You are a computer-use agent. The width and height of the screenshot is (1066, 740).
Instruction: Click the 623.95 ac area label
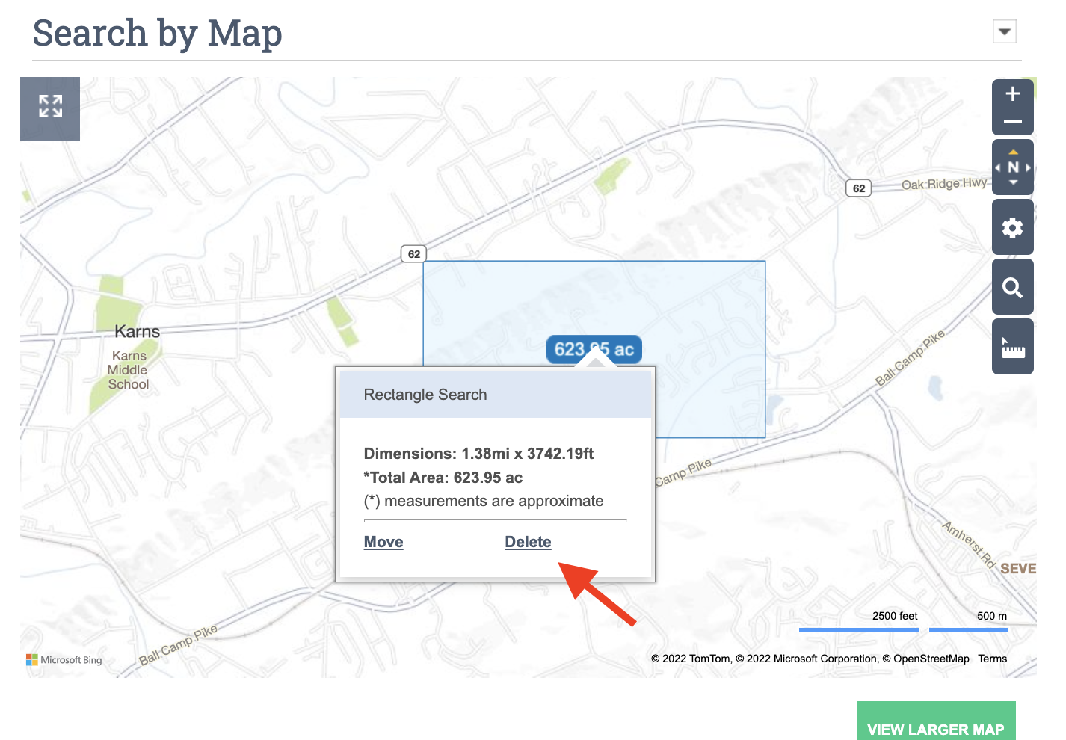point(594,349)
